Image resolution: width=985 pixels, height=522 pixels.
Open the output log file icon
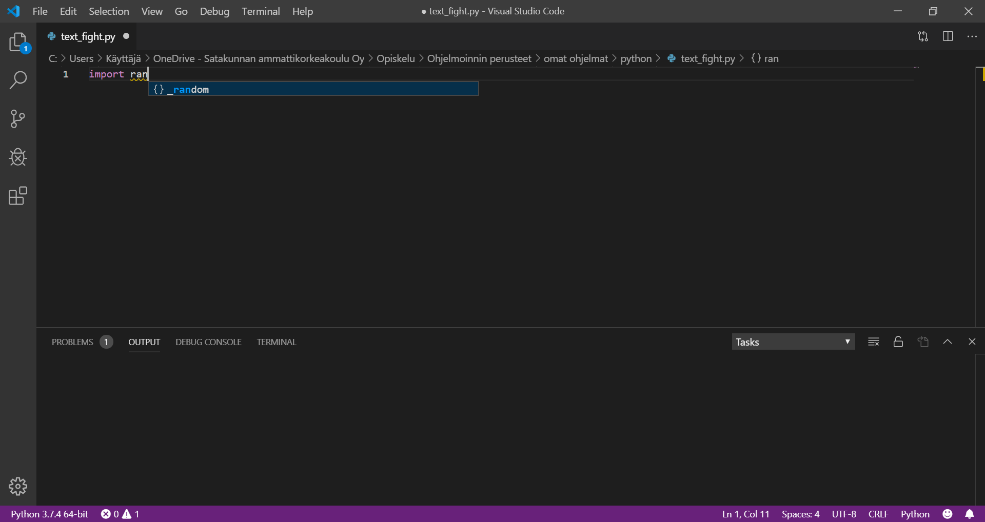[923, 342]
